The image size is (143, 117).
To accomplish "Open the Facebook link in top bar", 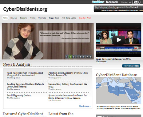I will 112,2.
